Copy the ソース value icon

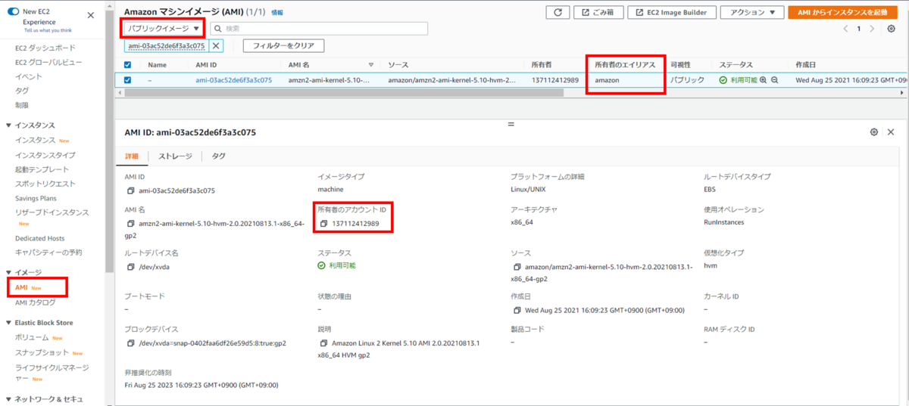coord(517,268)
